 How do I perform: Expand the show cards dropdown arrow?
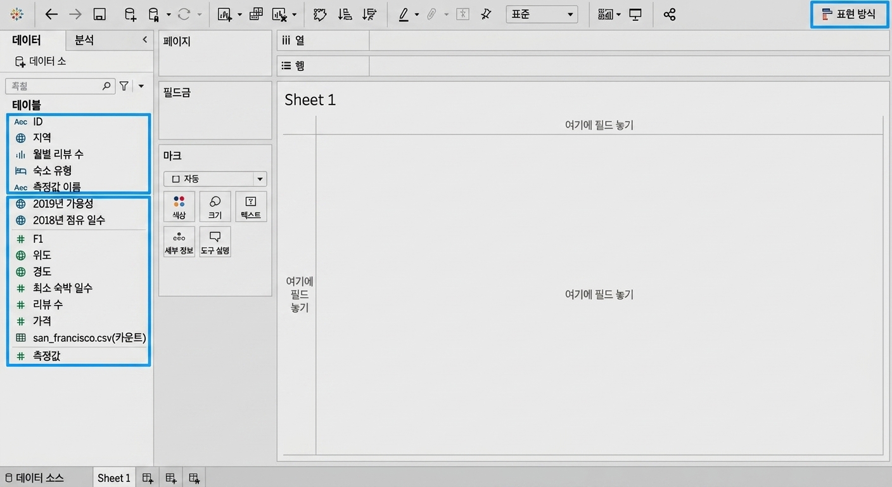(x=618, y=15)
